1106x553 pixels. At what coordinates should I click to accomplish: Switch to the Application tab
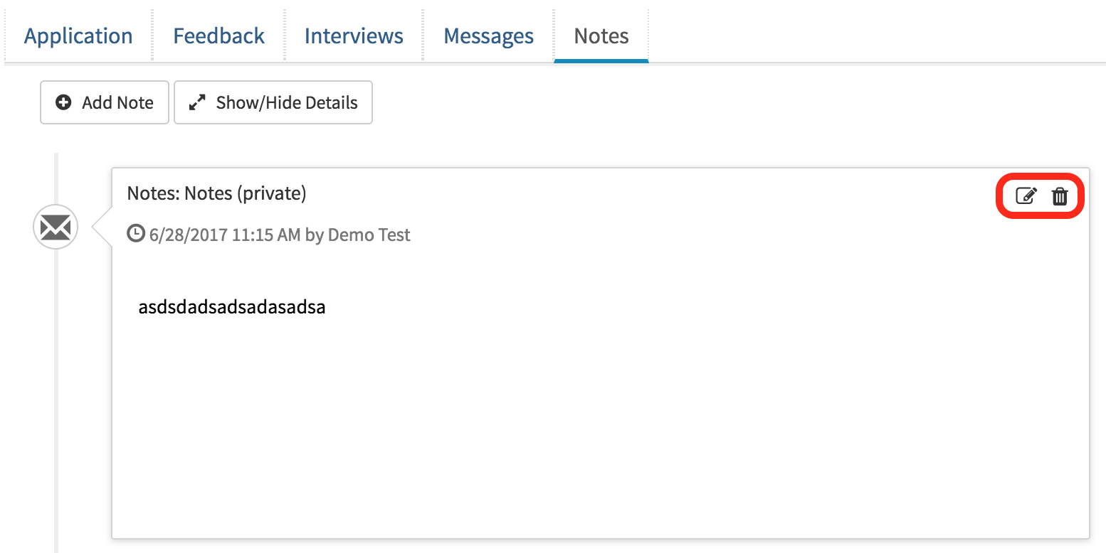78,36
